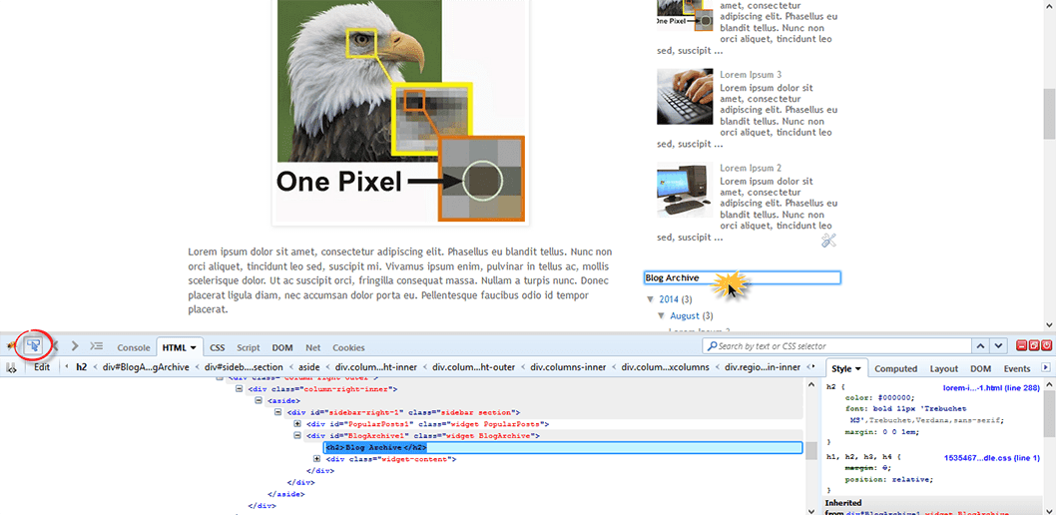The width and height of the screenshot is (1056, 515).
Task: Switch to the Net tab
Action: (x=313, y=348)
